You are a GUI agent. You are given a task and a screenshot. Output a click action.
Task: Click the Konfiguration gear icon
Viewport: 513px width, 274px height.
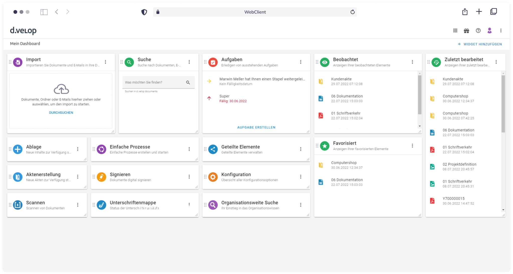pyautogui.click(x=213, y=177)
